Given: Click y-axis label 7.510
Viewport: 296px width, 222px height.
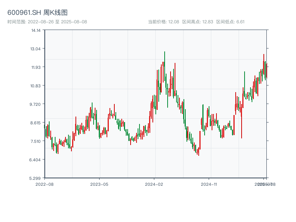Looking at the screenshot, I should tap(36, 141).
